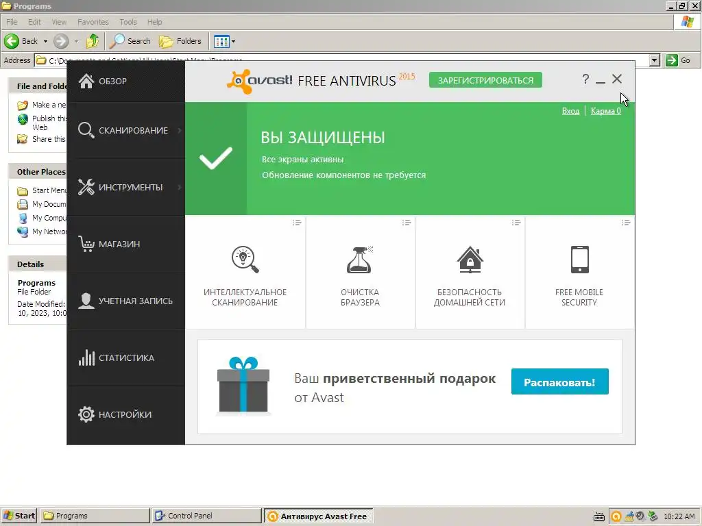
Task: Click the Вход link
Action: coord(570,111)
